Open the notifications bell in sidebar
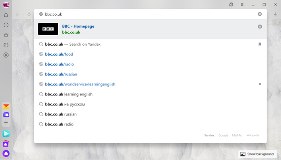This screenshot has height=160, width=281. coord(6,15)
